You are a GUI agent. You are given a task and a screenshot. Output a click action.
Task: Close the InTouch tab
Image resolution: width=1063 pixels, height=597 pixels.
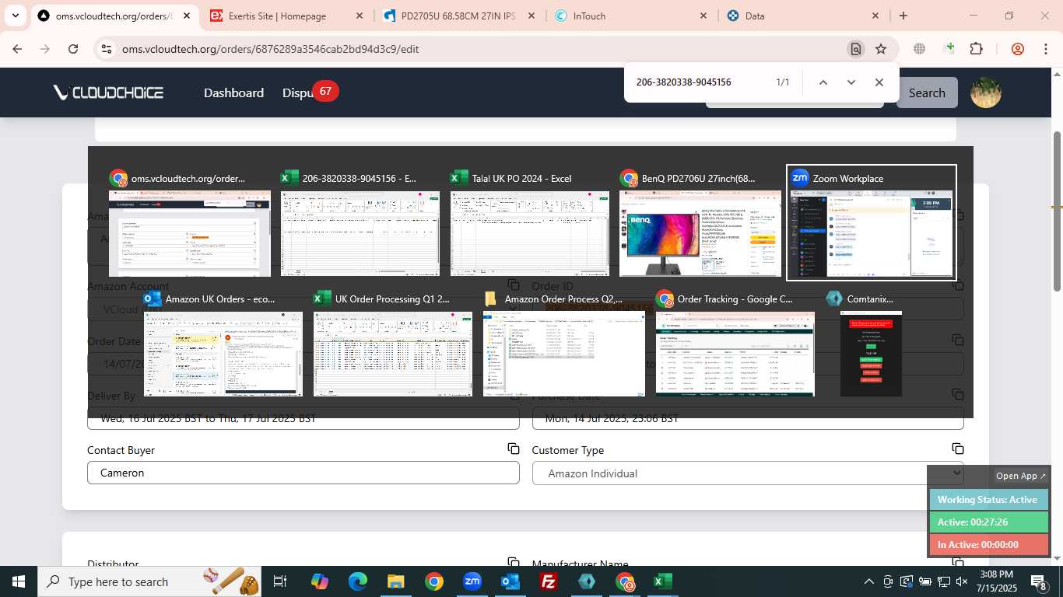(x=703, y=16)
